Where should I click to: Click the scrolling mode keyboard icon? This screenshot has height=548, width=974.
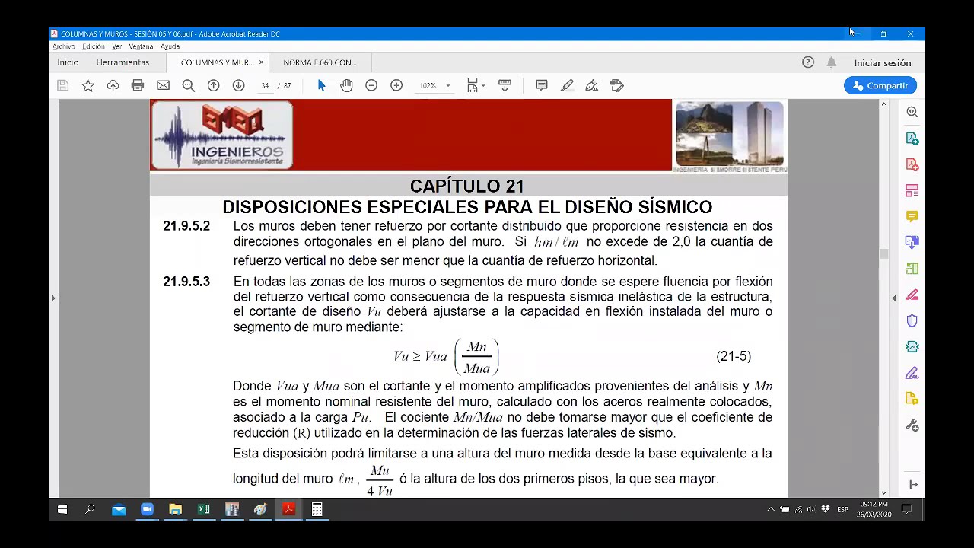[505, 86]
